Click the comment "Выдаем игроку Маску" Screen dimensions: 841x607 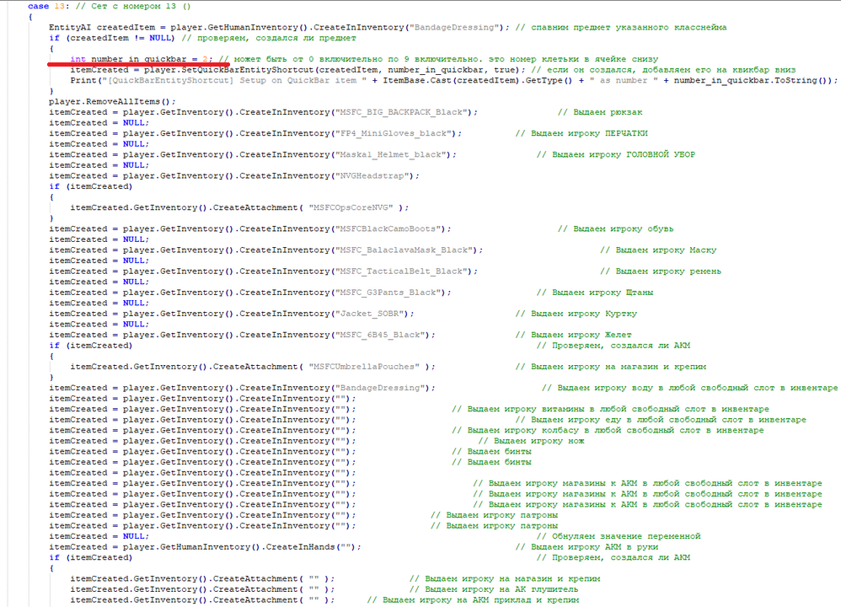coord(658,250)
